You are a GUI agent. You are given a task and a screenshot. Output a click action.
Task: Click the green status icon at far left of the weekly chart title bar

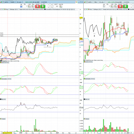pos(1,2)
